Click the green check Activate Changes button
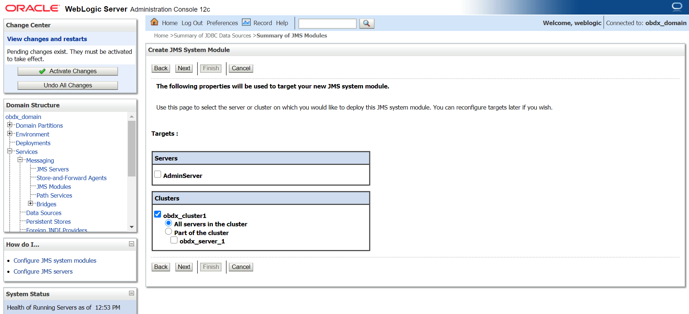The width and height of the screenshot is (689, 314). [x=68, y=71]
